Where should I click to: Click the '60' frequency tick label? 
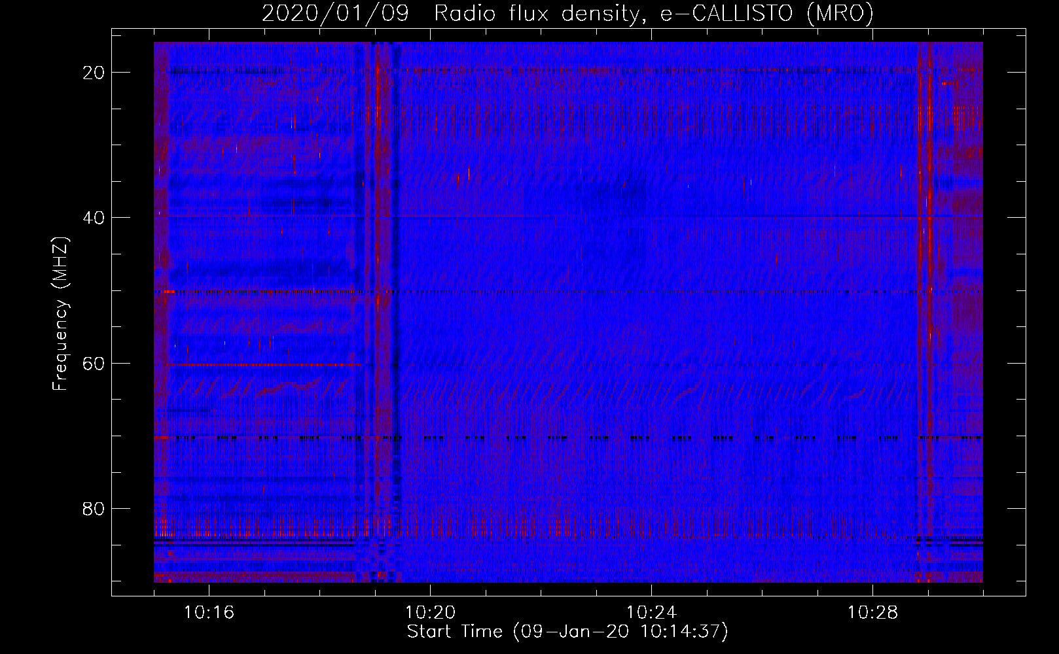(94, 363)
